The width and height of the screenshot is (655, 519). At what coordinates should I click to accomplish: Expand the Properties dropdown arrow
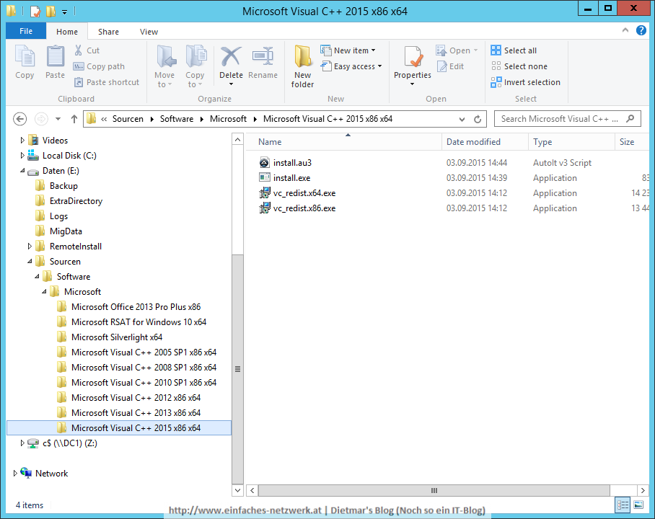click(413, 84)
